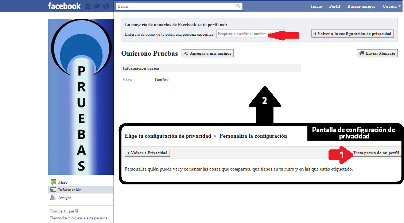Click Vista previa de mi perfil button
404x223 pixels.
click(376, 153)
